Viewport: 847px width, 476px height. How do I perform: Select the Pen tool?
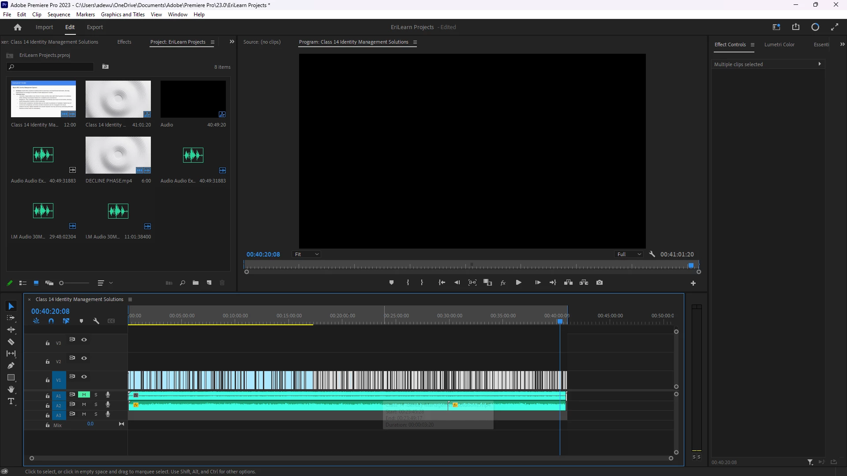tap(11, 366)
